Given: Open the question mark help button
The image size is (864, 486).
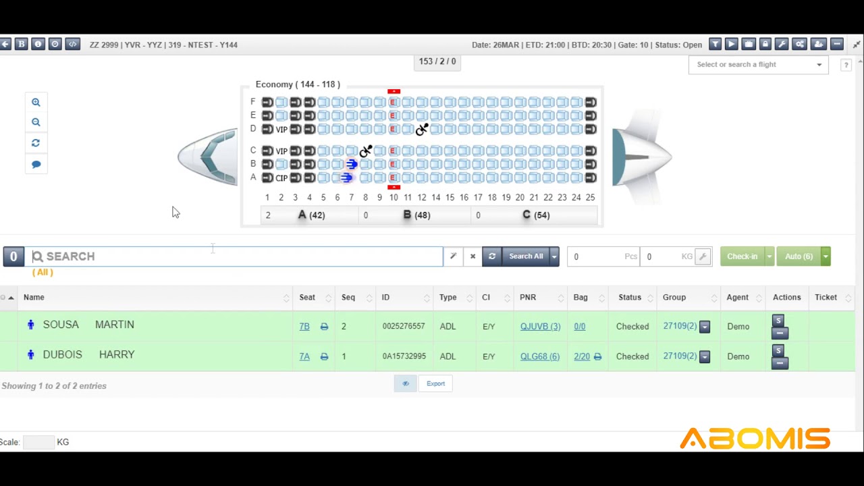Looking at the screenshot, I should tap(846, 65).
